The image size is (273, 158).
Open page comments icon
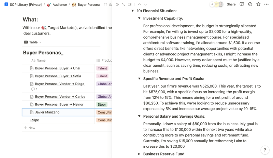242,4
